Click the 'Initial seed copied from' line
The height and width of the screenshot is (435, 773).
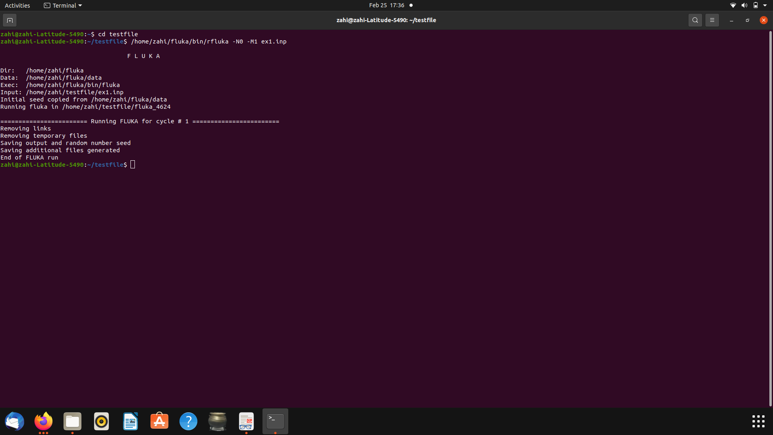coord(83,99)
